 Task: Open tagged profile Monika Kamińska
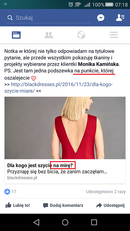coord(98,64)
